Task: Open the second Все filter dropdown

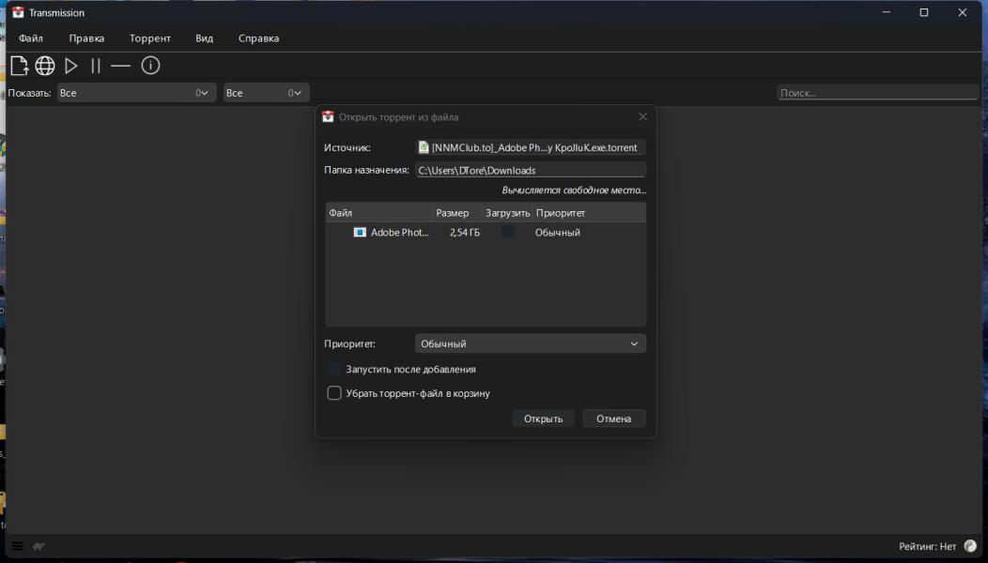Action: coord(266,93)
